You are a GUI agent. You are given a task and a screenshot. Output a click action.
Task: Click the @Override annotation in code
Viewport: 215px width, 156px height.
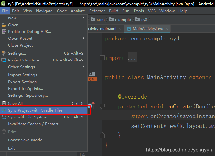pyautogui.click(x=133, y=97)
